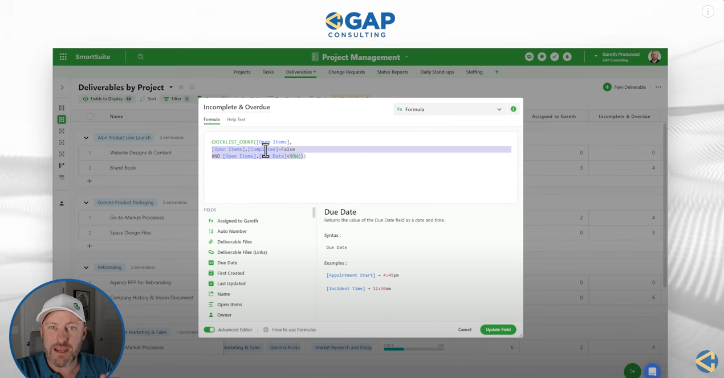Open notifications bell icon

(567, 57)
